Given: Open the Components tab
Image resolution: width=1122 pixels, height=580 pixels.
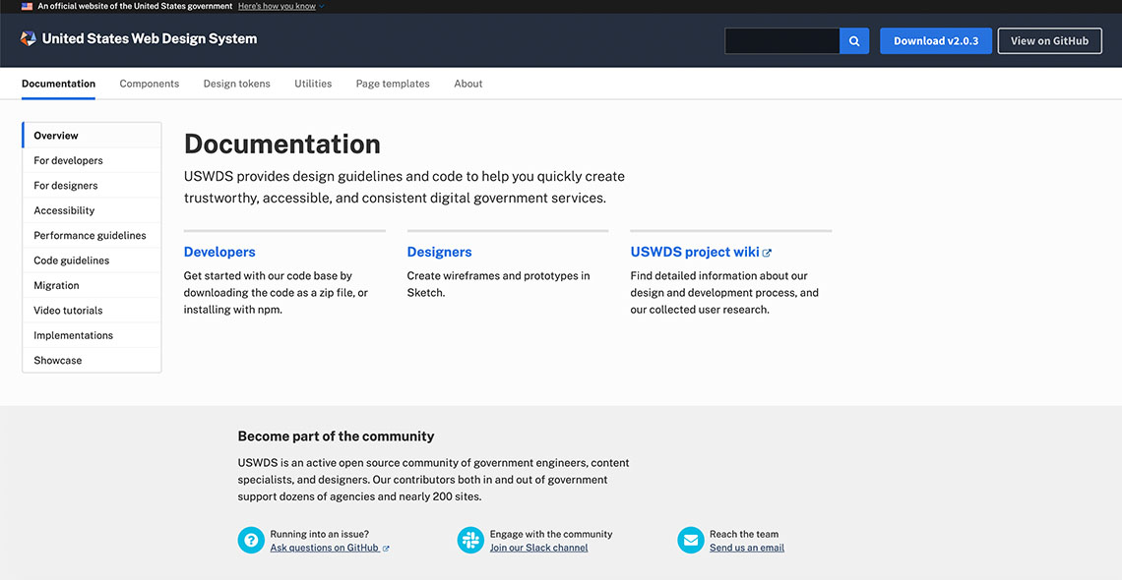Looking at the screenshot, I should pos(150,84).
